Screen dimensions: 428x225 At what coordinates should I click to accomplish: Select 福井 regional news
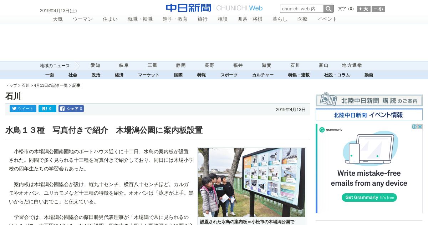tap(238, 66)
